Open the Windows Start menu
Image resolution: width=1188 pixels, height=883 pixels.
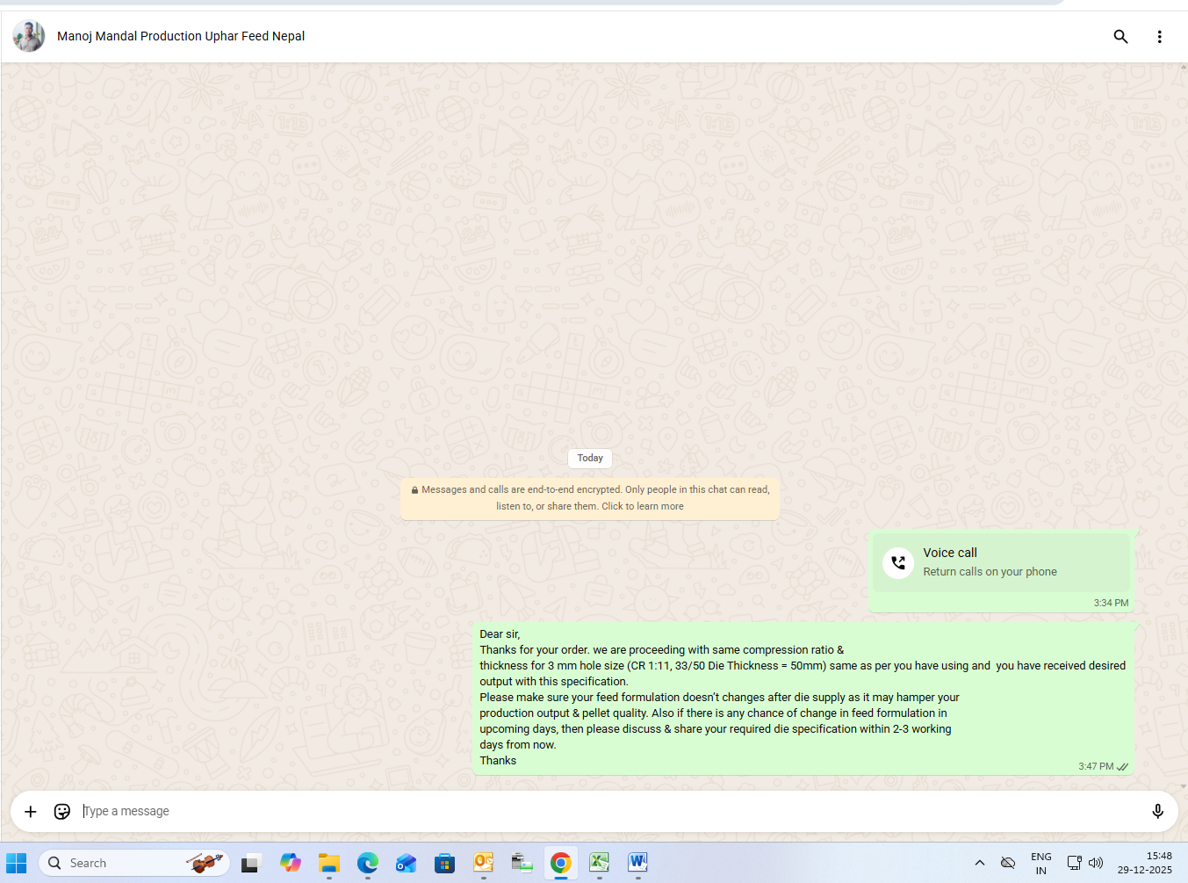[17, 863]
